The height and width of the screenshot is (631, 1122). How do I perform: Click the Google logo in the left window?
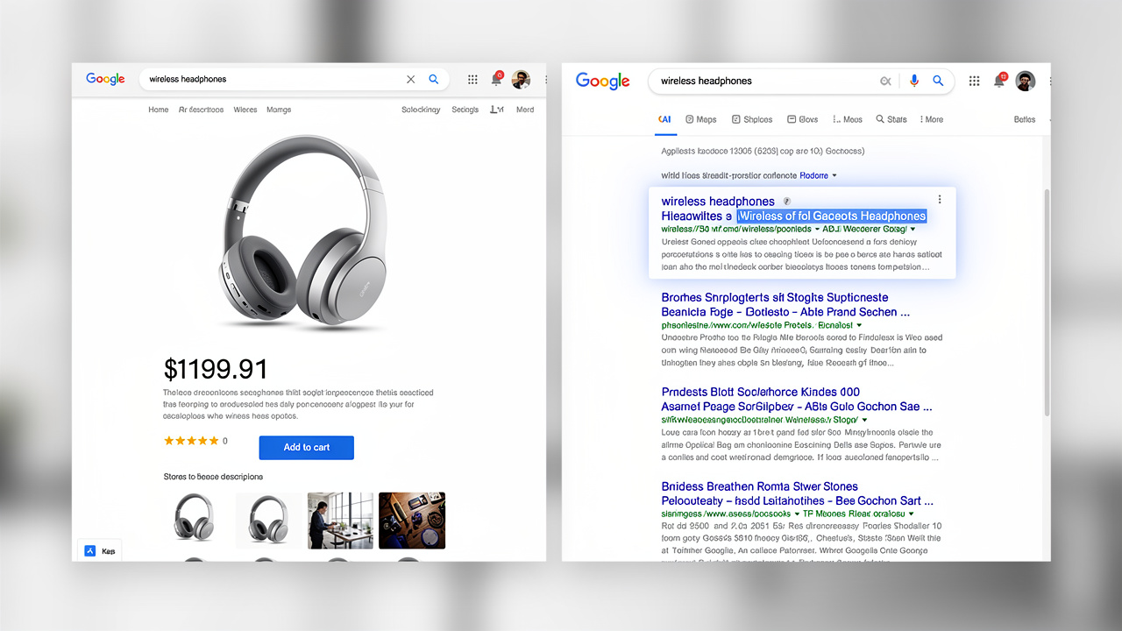(105, 79)
